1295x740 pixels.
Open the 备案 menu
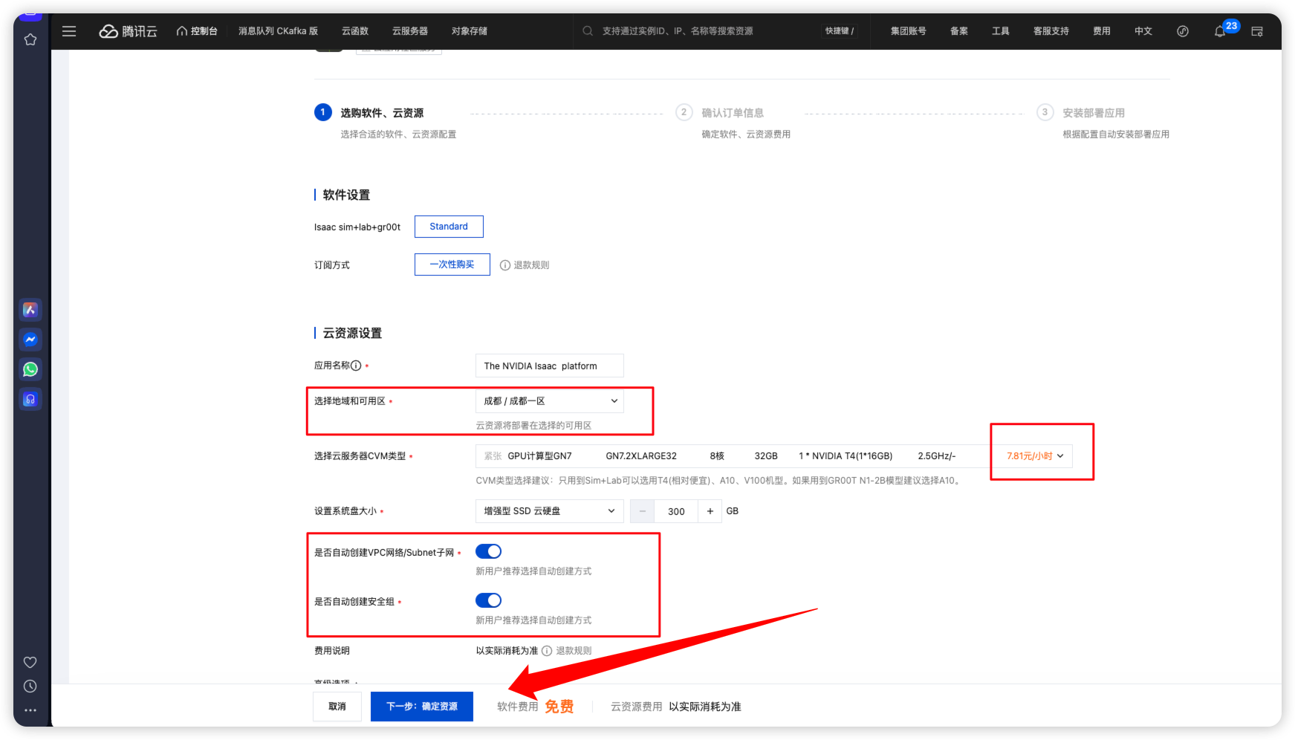tap(959, 31)
